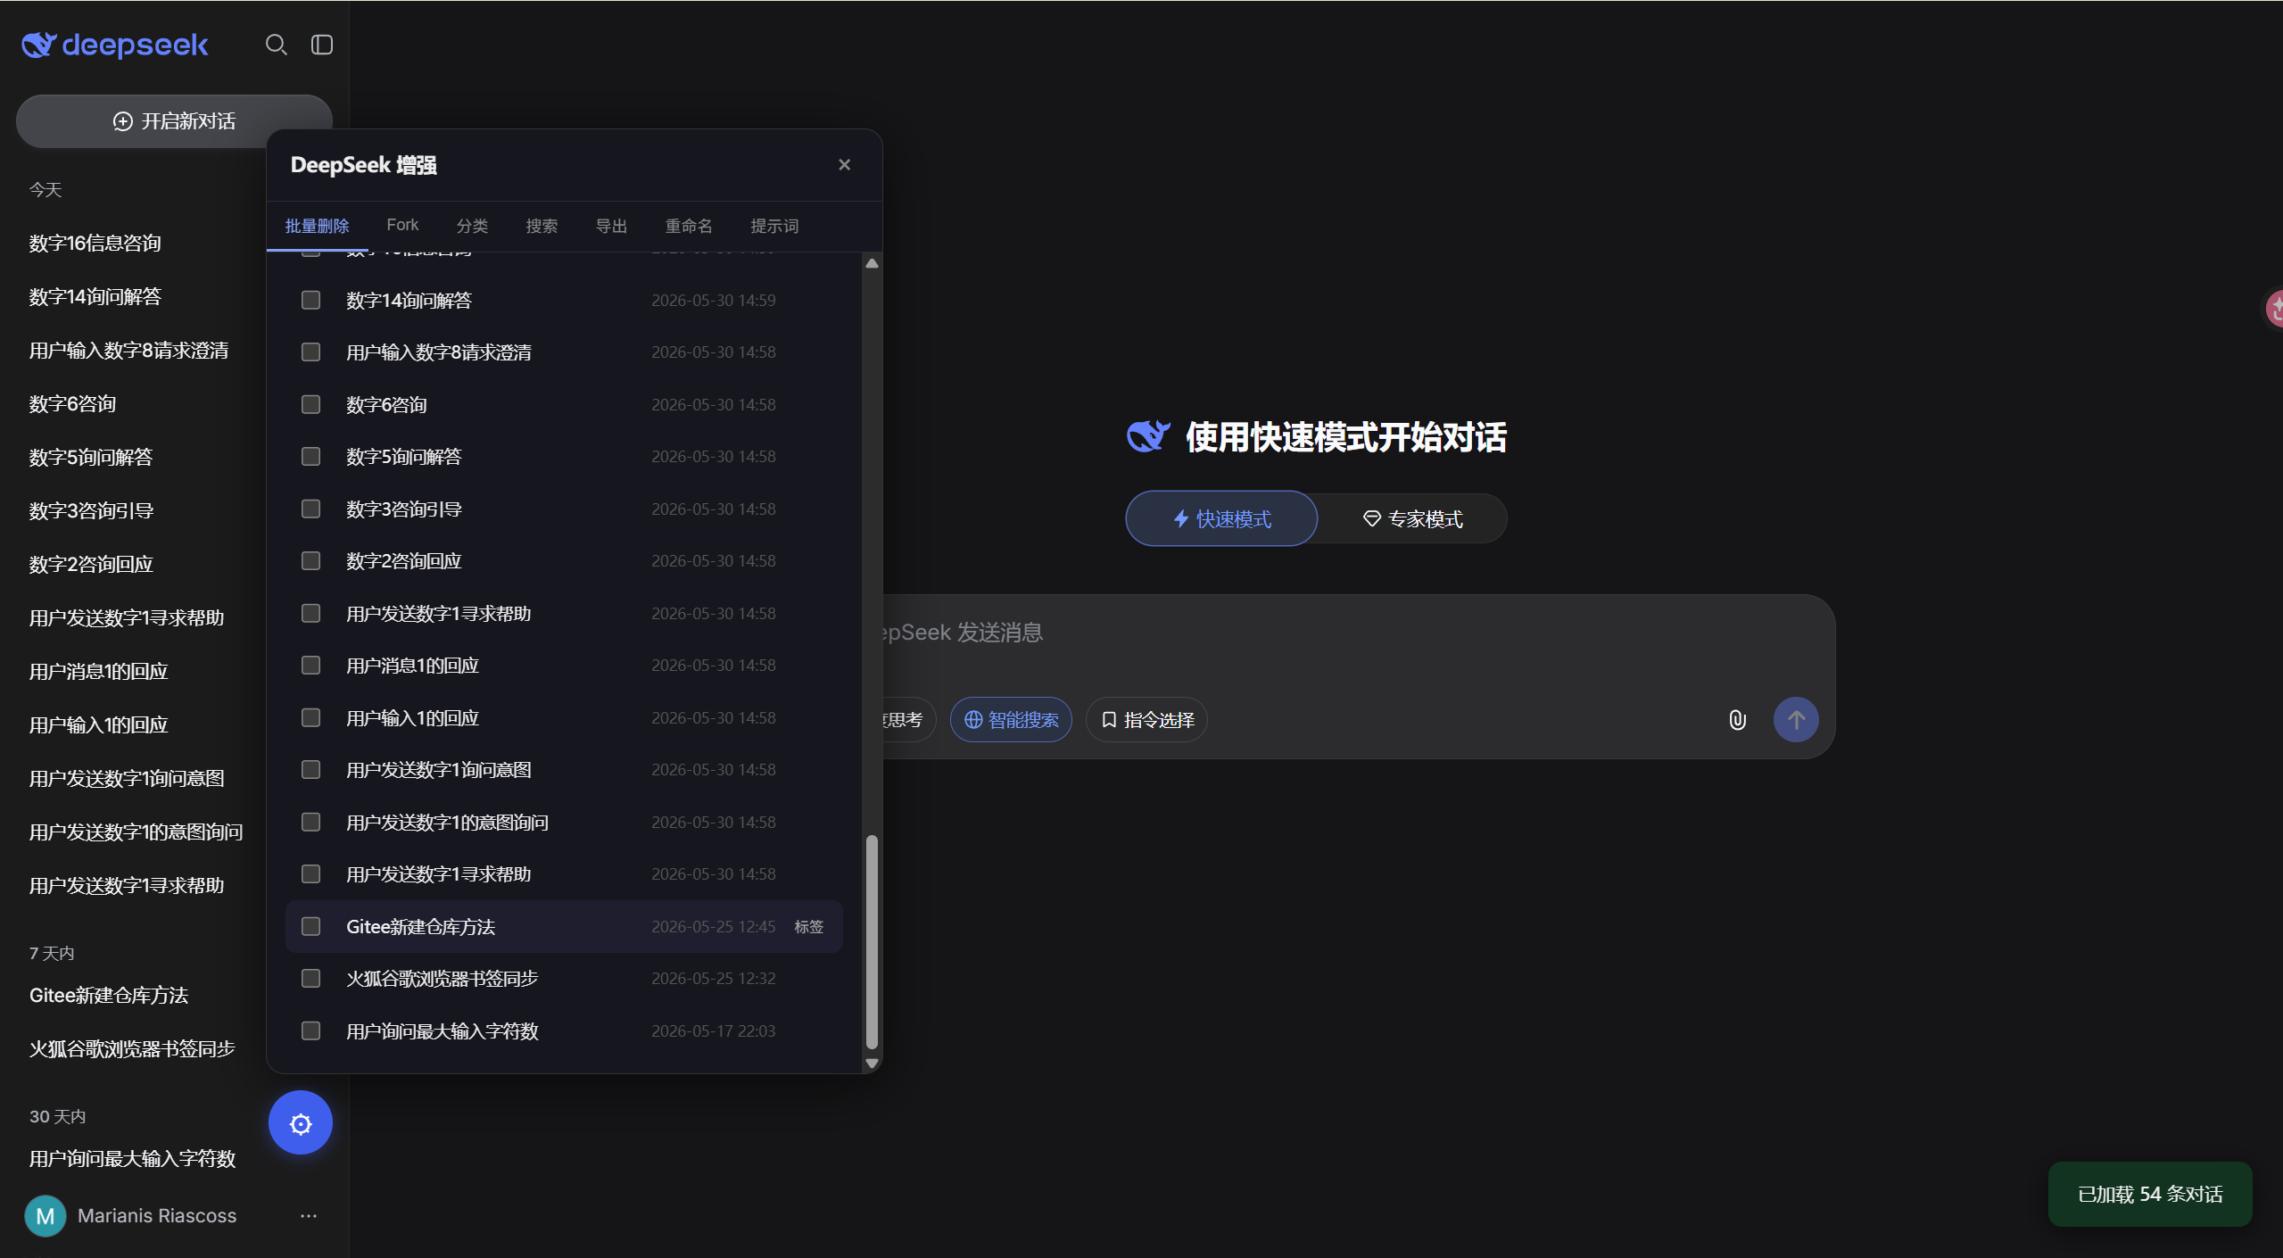
Task: Open 数字16信息咨询 in the sidebar
Action: [95, 244]
